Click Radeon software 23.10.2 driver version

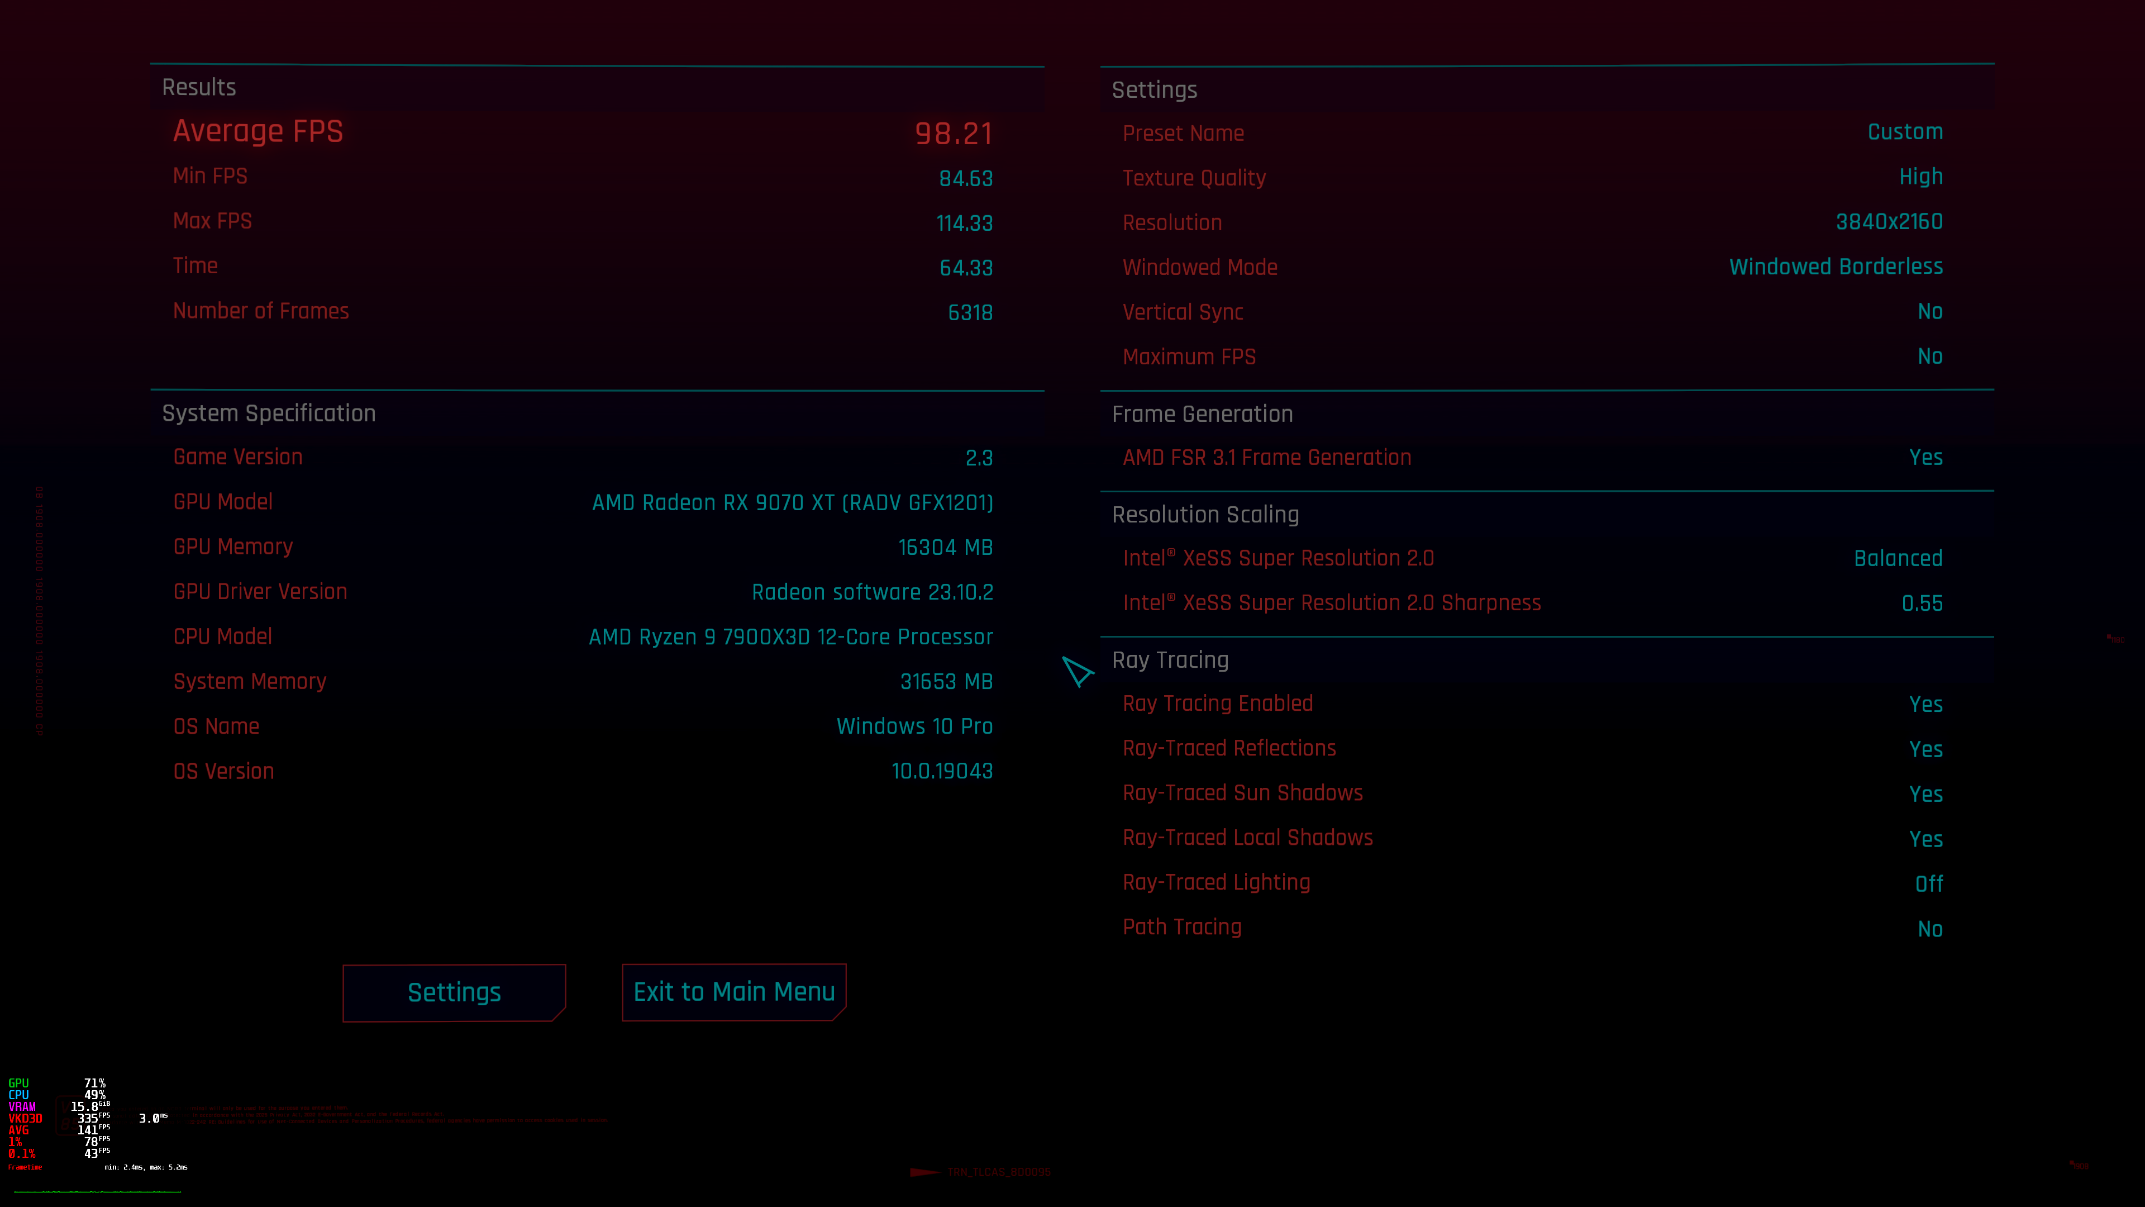point(872,592)
